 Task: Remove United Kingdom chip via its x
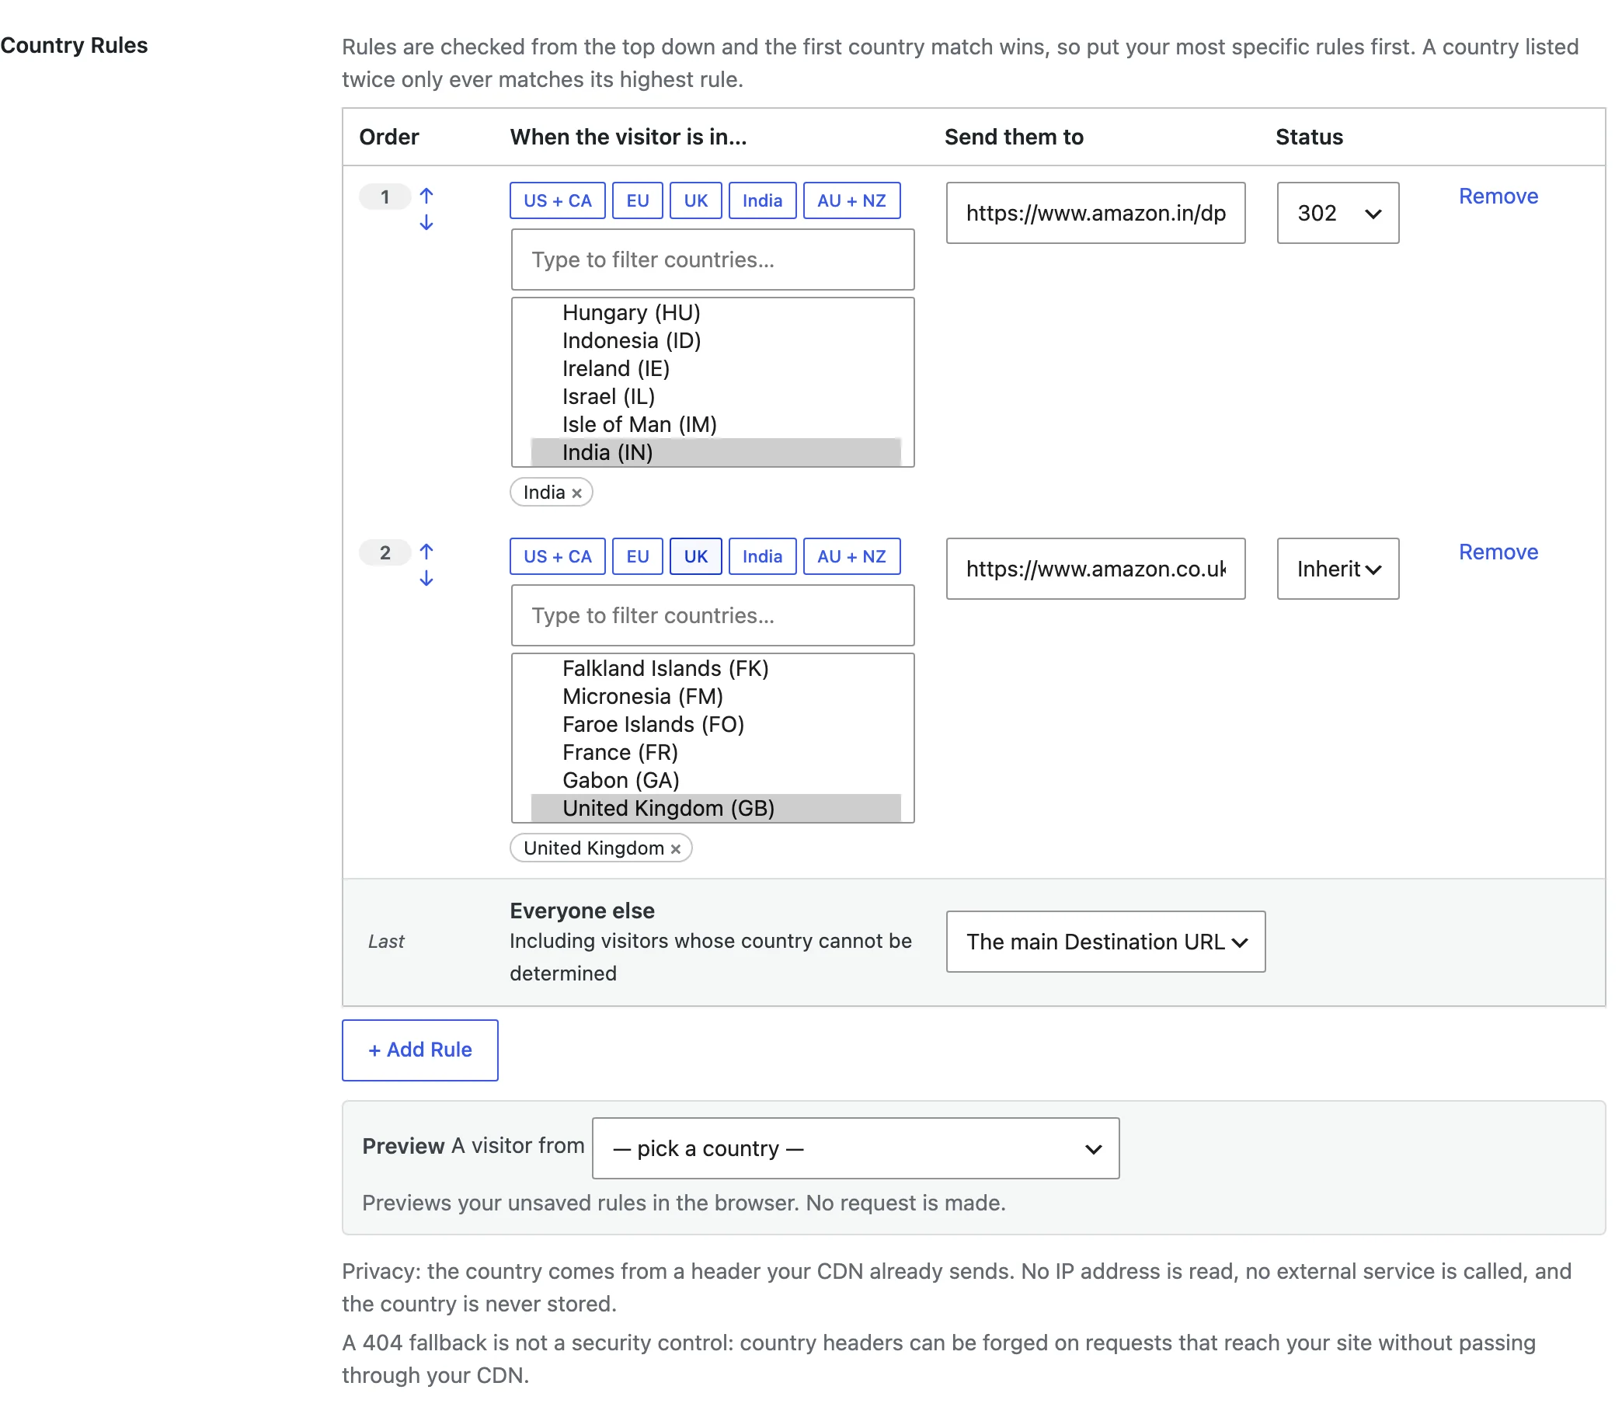click(x=675, y=849)
